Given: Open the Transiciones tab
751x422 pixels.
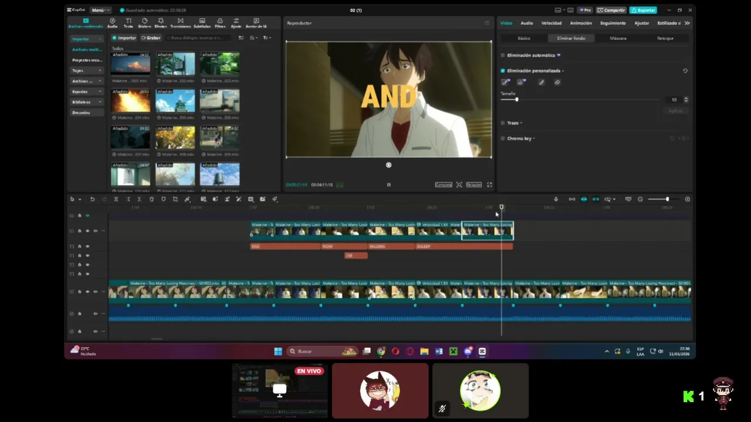Looking at the screenshot, I should pos(180,23).
